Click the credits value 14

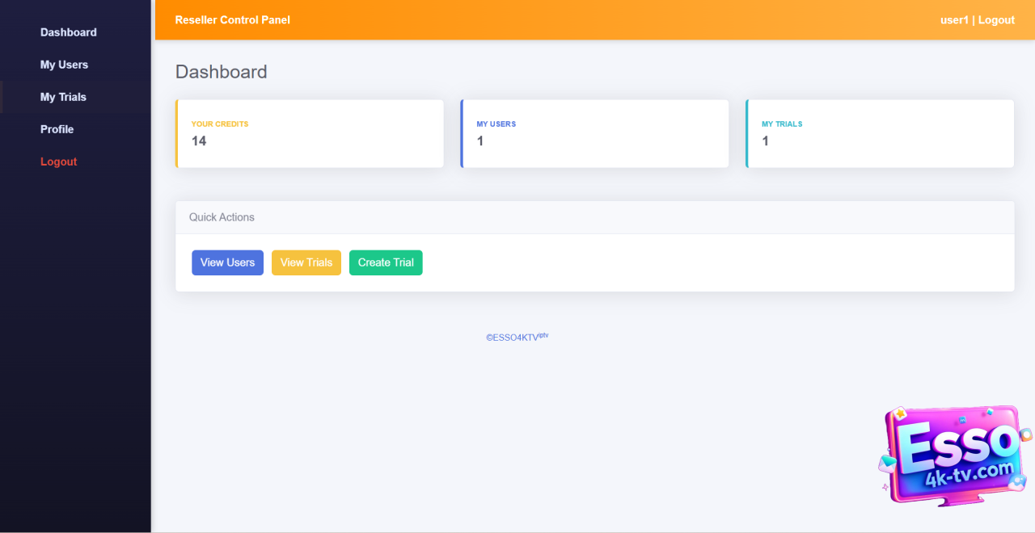[199, 141]
